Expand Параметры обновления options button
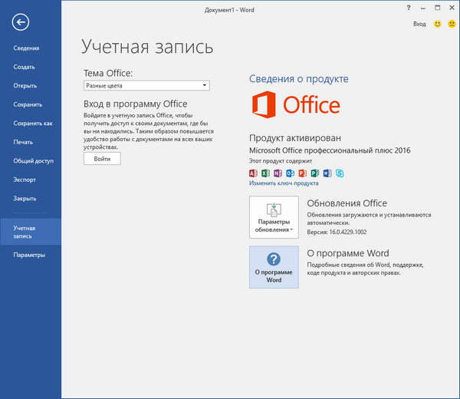Viewport: 460px width, 399px height. click(274, 216)
